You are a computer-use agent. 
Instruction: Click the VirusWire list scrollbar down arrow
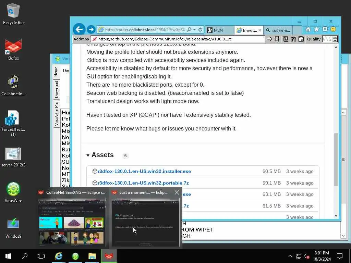click(343, 236)
